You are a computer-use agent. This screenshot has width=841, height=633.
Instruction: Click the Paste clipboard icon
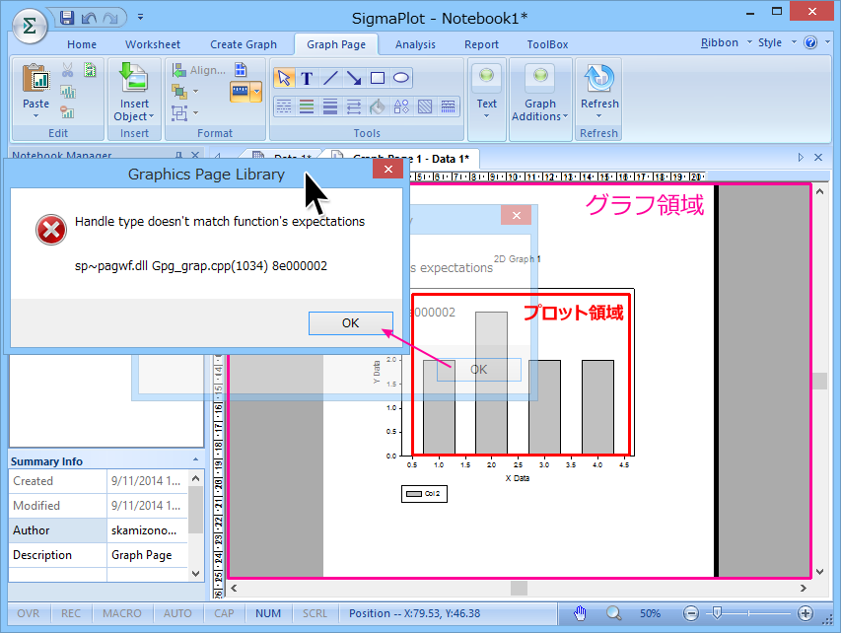point(35,78)
